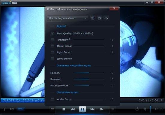Image resolution: width=165 pixels, height=115 pixels.
Task: Skip to next track
Action: 92,109
